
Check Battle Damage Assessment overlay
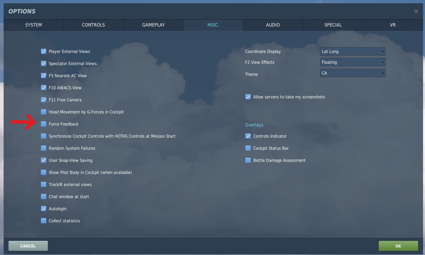(248, 160)
